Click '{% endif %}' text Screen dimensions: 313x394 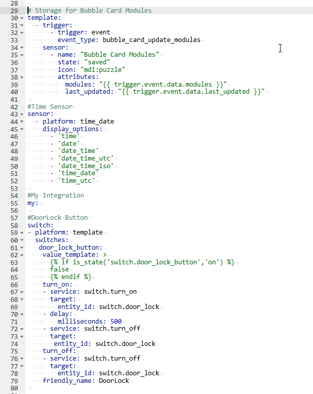pyautogui.click(x=71, y=277)
